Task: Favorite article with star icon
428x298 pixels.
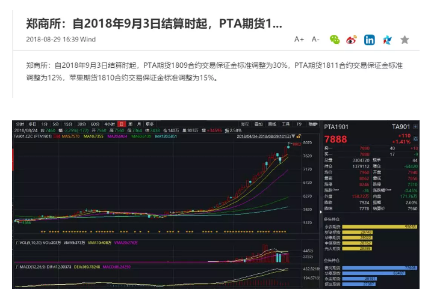Action: 405,40
